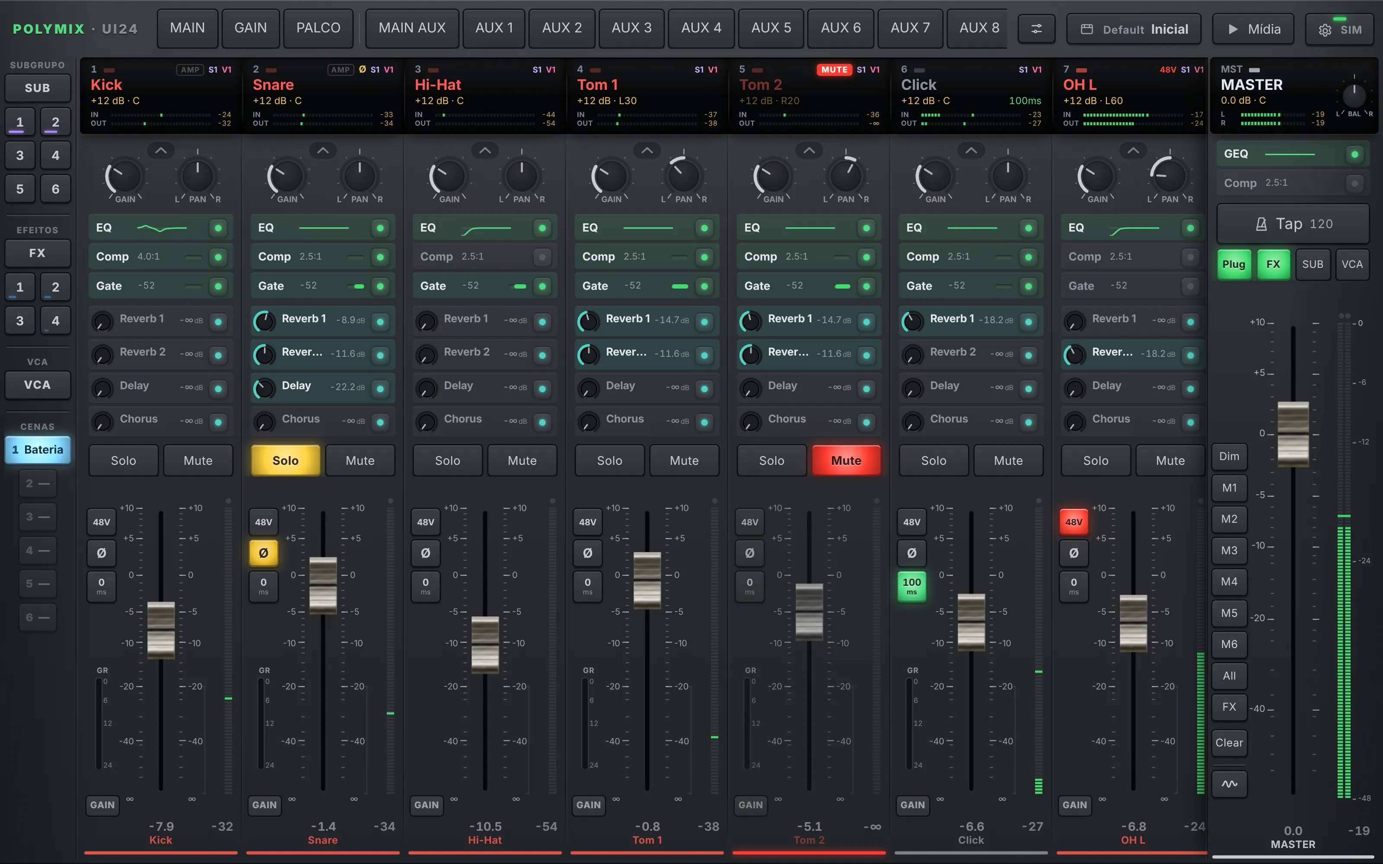Click the GAIN button below Kick fader

(102, 804)
